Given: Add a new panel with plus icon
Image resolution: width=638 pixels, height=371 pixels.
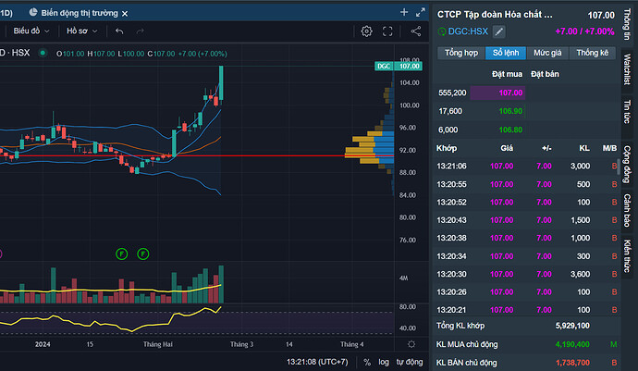Looking at the screenshot, I should point(404,12).
